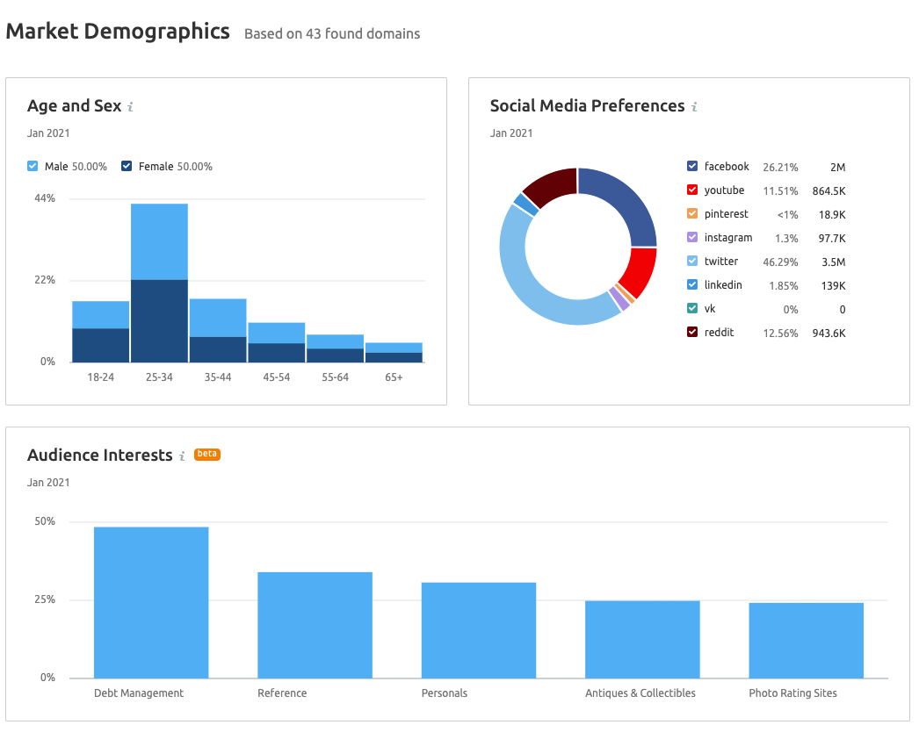
Task: Toggle the linkedin legend checkbox
Action: click(692, 285)
